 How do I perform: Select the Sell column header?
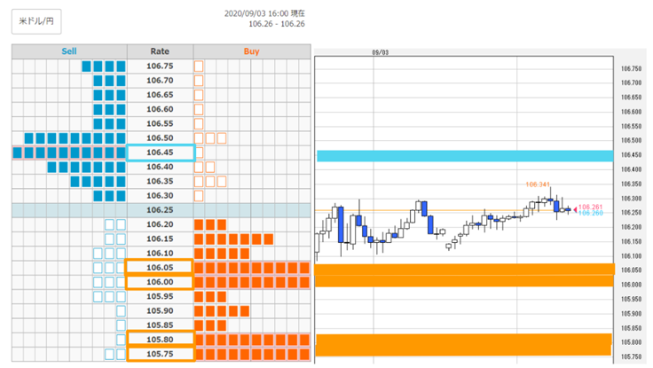point(69,51)
